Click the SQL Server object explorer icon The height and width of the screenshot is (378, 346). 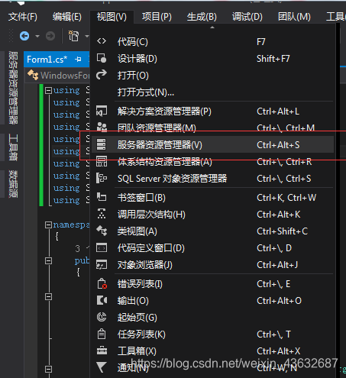pos(102,178)
